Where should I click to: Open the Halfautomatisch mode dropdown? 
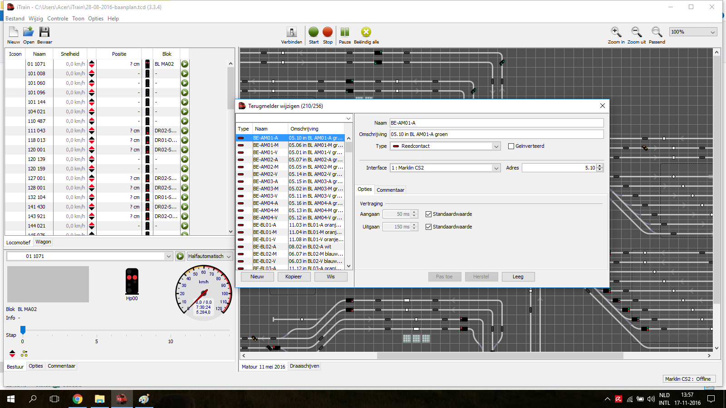229,256
